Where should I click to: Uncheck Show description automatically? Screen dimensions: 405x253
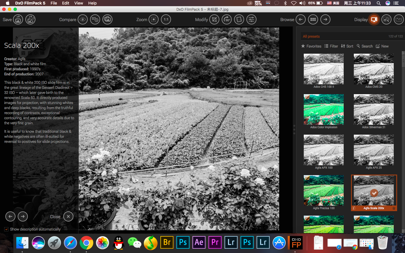pos(6,229)
